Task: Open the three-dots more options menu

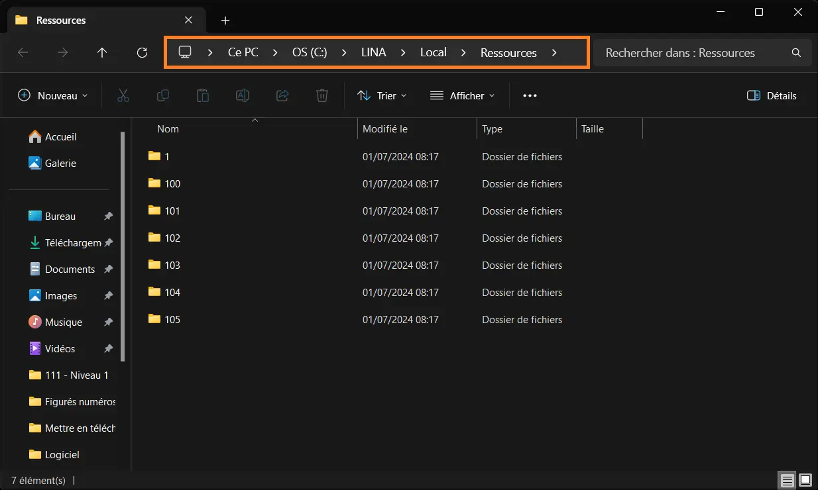Action: [530, 95]
